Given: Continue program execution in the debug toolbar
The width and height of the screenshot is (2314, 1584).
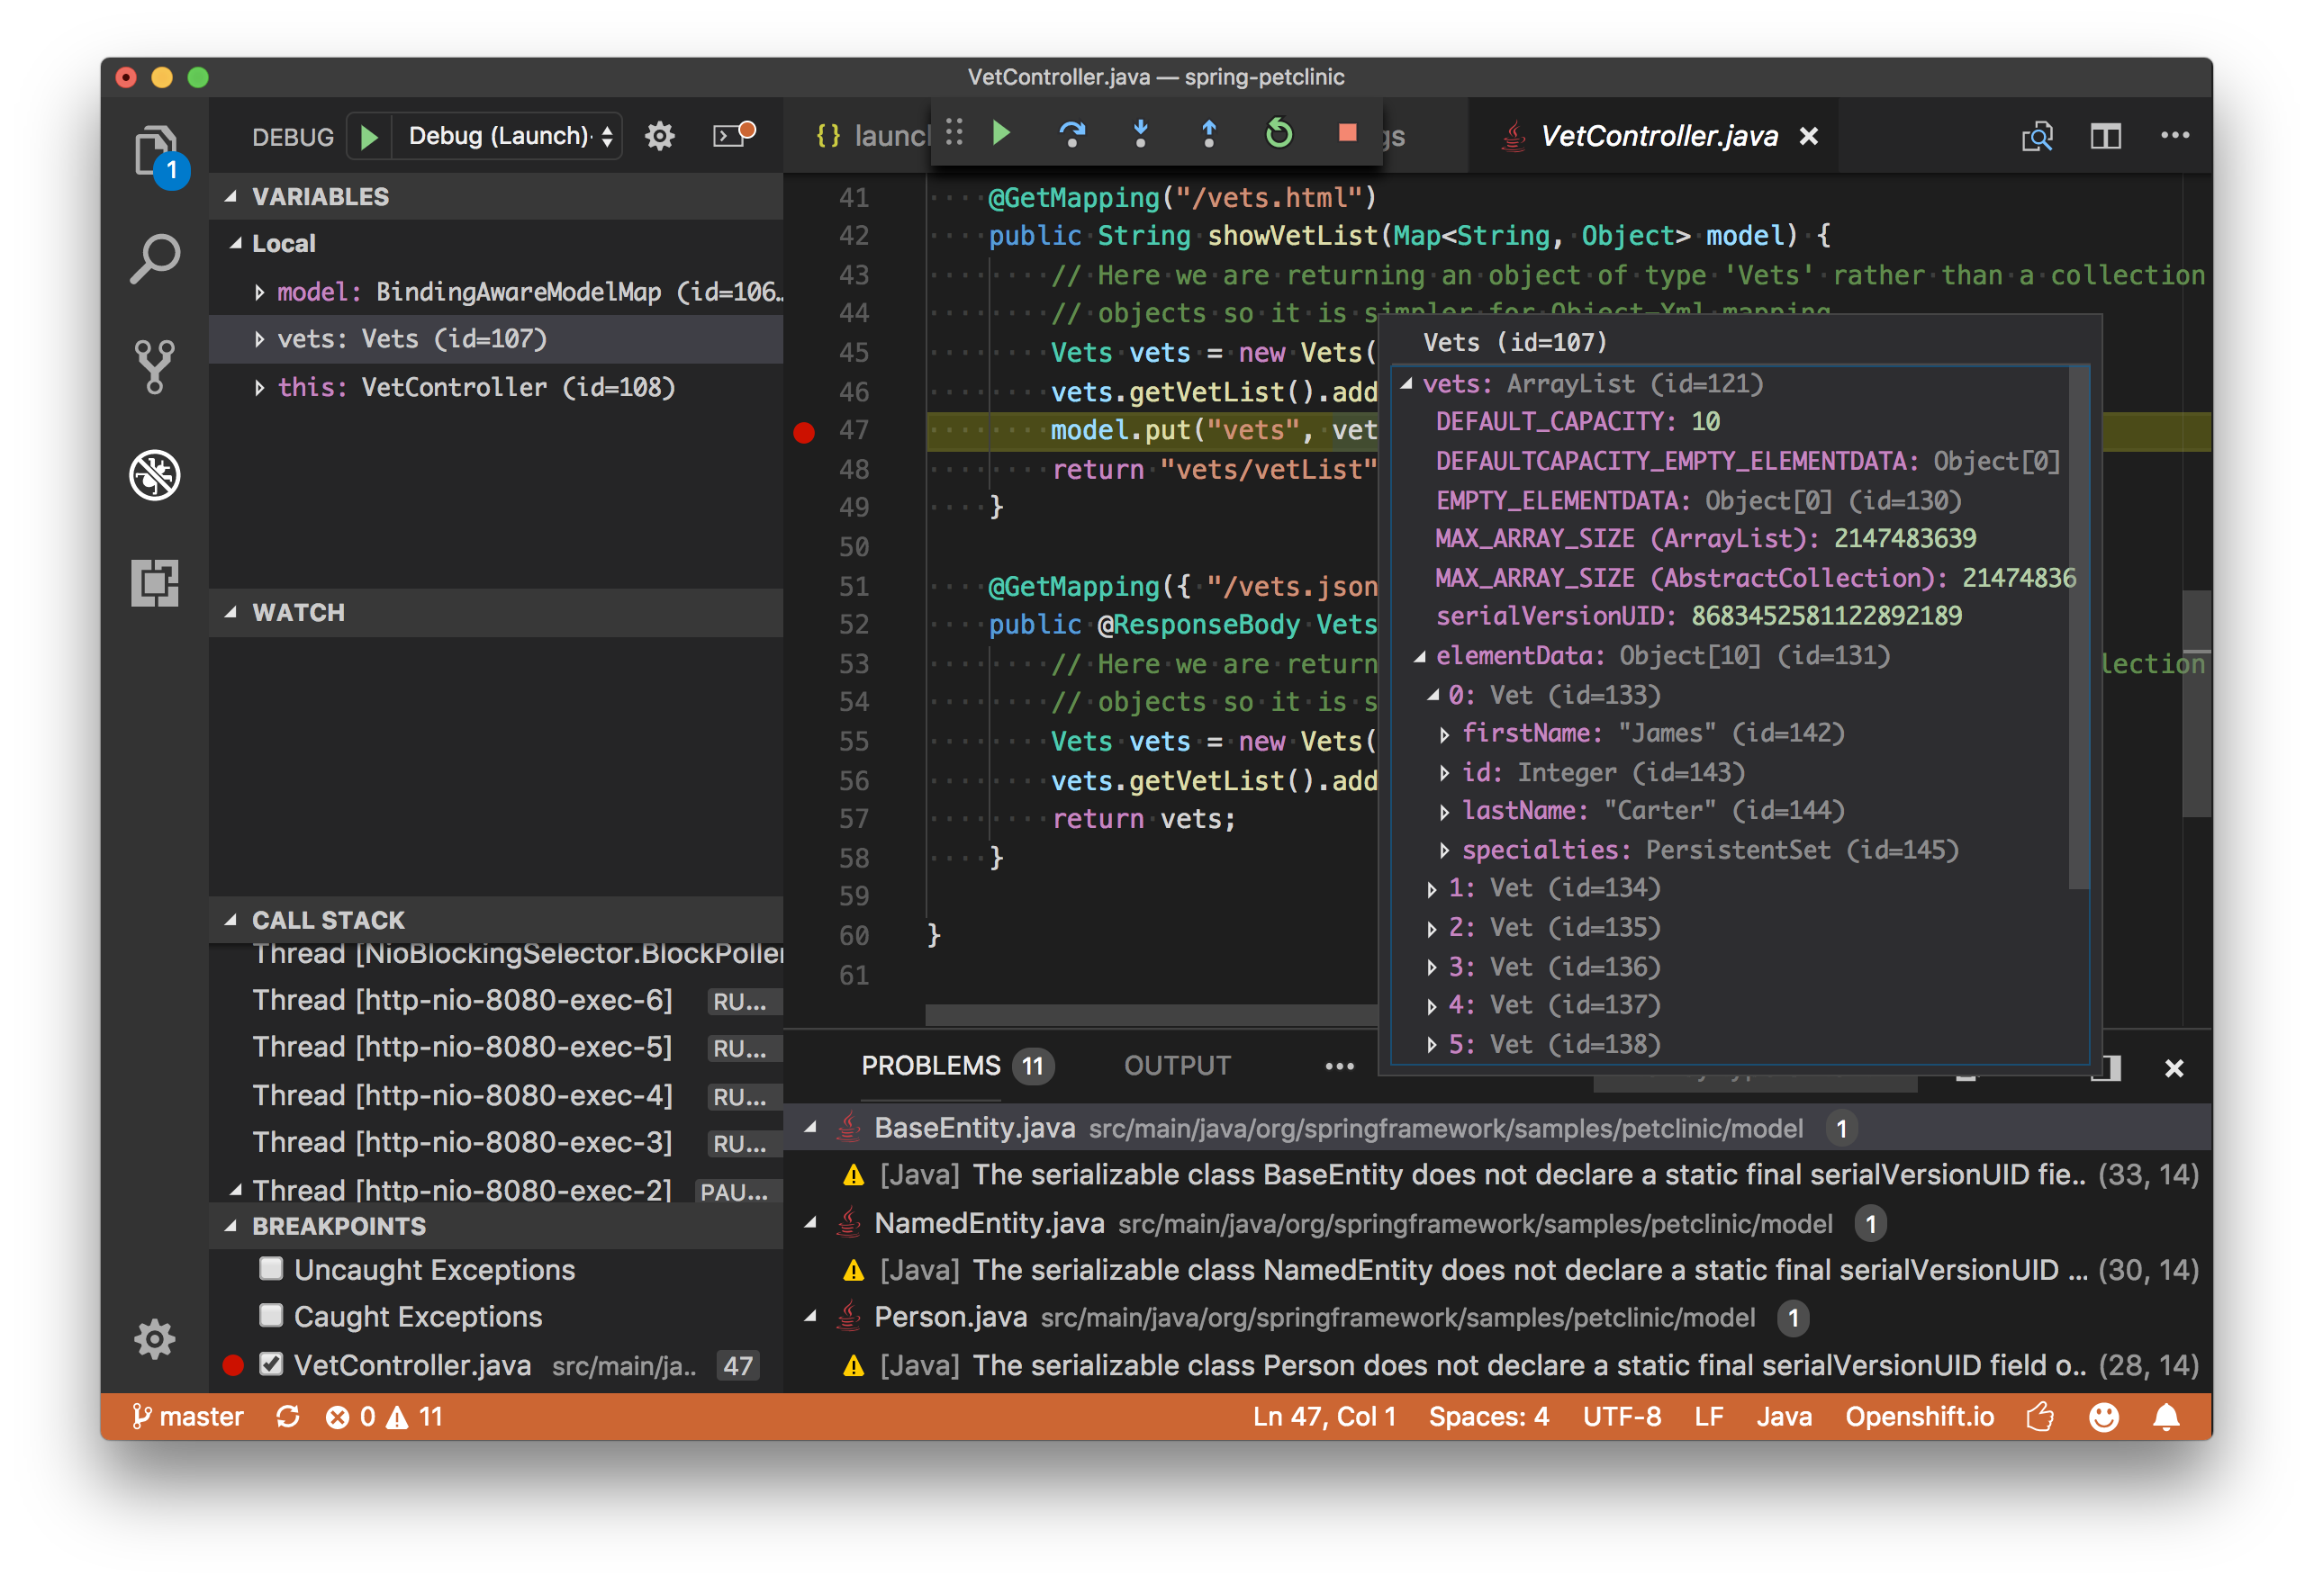Looking at the screenshot, I should click(1000, 133).
